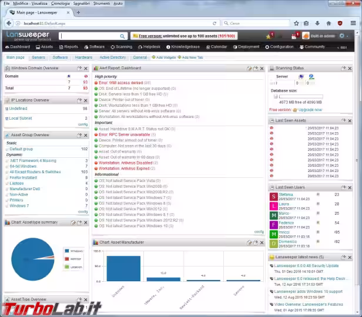Open Lansweeper adds Windows 10 support news
Screen dimensions: 362x317
tap(308, 292)
